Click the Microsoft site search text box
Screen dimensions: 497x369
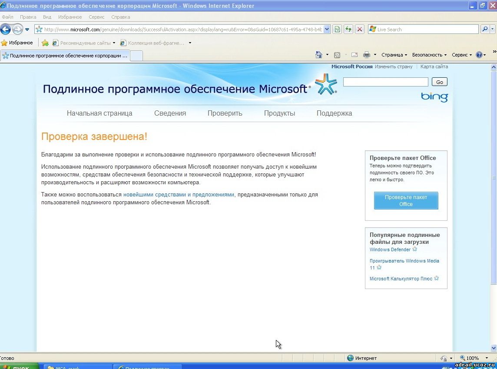pos(385,82)
